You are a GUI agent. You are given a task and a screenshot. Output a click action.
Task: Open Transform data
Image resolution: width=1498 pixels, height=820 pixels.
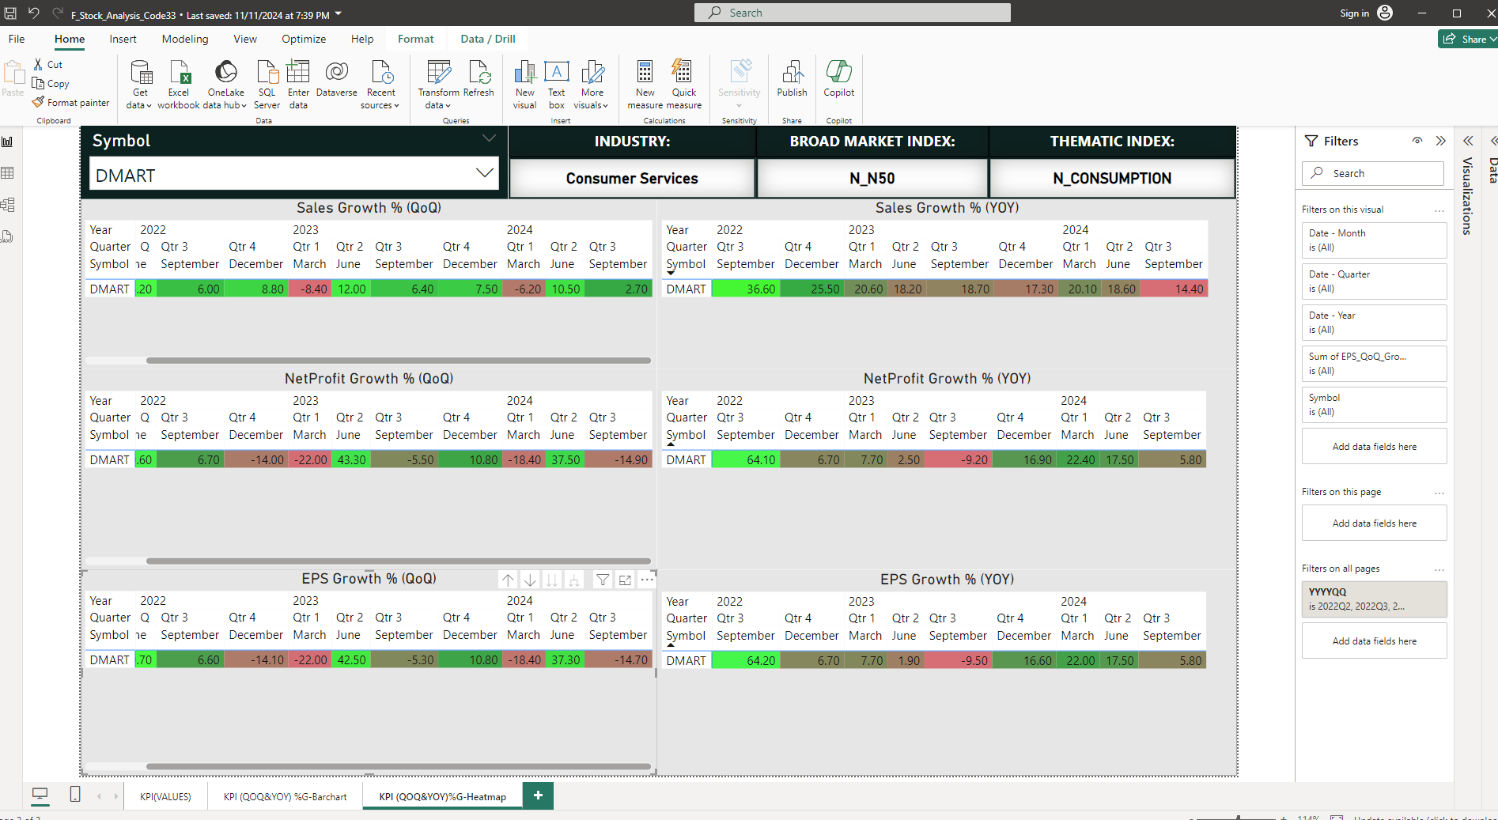tap(438, 85)
